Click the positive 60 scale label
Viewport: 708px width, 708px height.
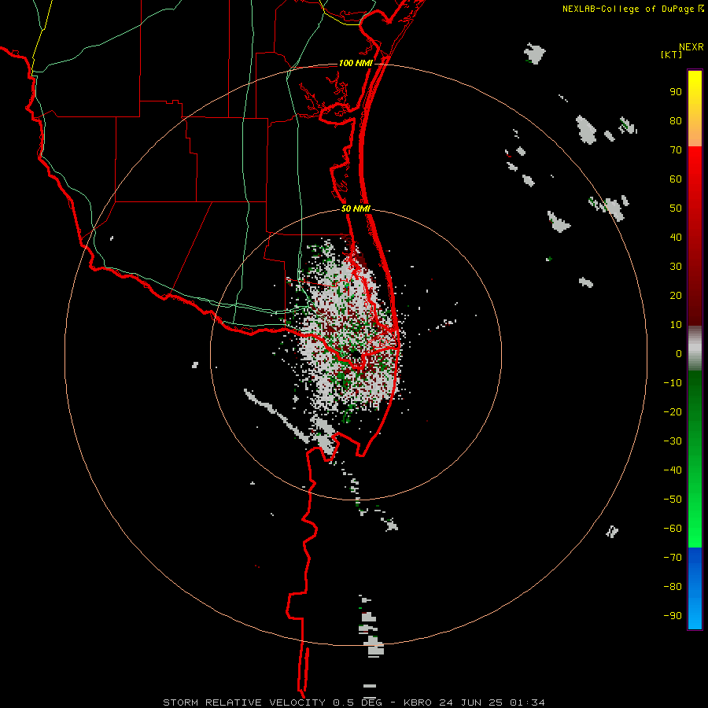coord(676,179)
